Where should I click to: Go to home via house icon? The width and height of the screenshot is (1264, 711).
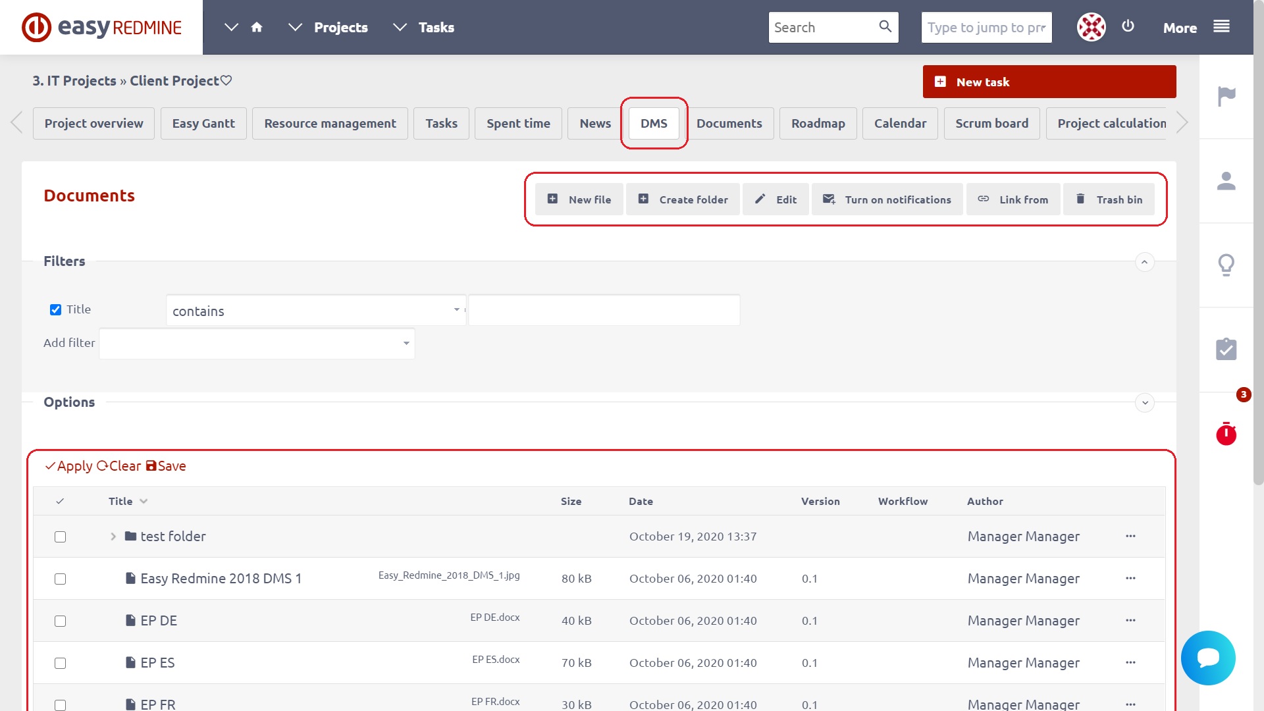tap(257, 27)
